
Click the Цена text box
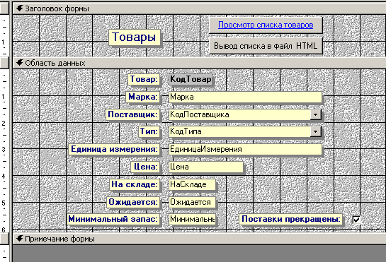[206, 167]
